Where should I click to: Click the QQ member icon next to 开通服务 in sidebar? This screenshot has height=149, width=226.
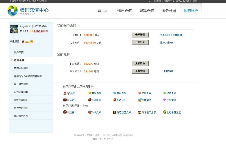(23, 42)
